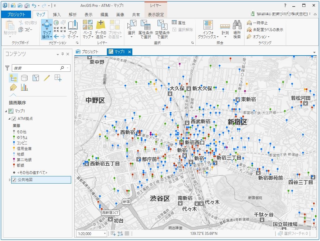
Task: Click the コンビニ blue pin symbol
Action: click(14, 143)
